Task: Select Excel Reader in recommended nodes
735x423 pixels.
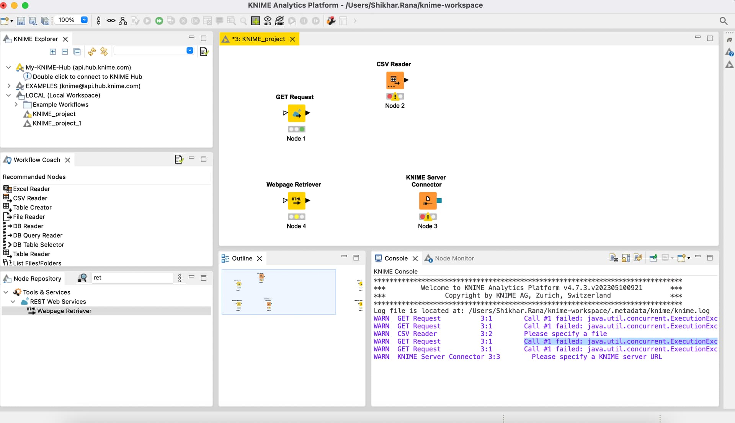Action: (31, 189)
